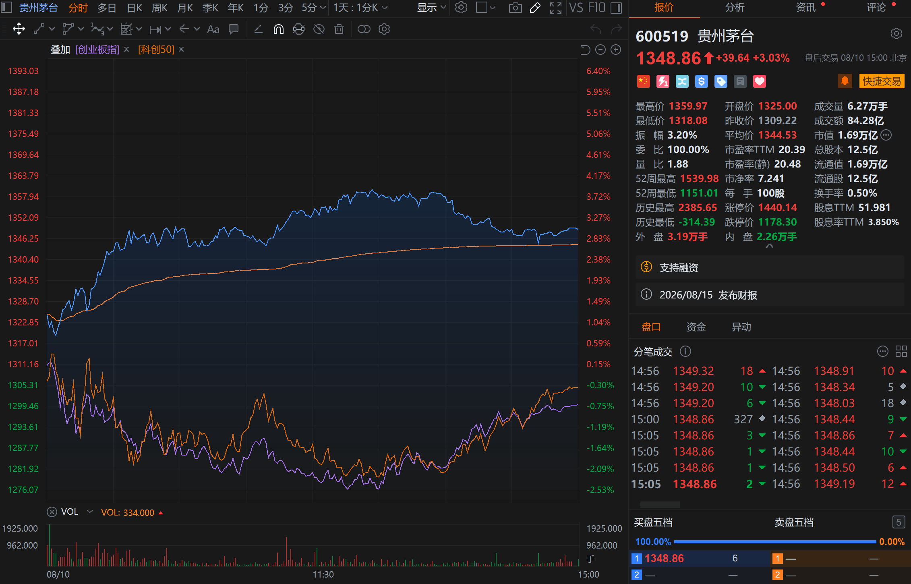Zoom out chart with minus circle
Image resolution: width=911 pixels, height=584 pixels.
[x=600, y=50]
